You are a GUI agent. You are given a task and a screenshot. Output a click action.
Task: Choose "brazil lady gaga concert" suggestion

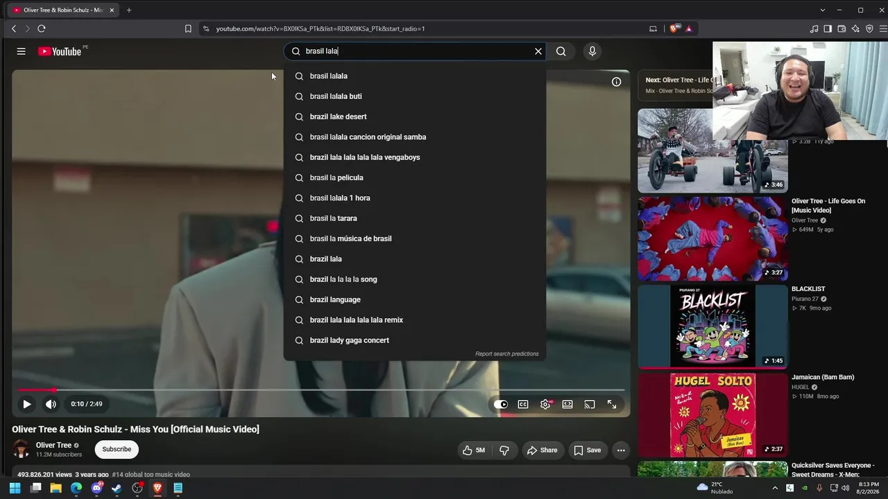[415, 340]
